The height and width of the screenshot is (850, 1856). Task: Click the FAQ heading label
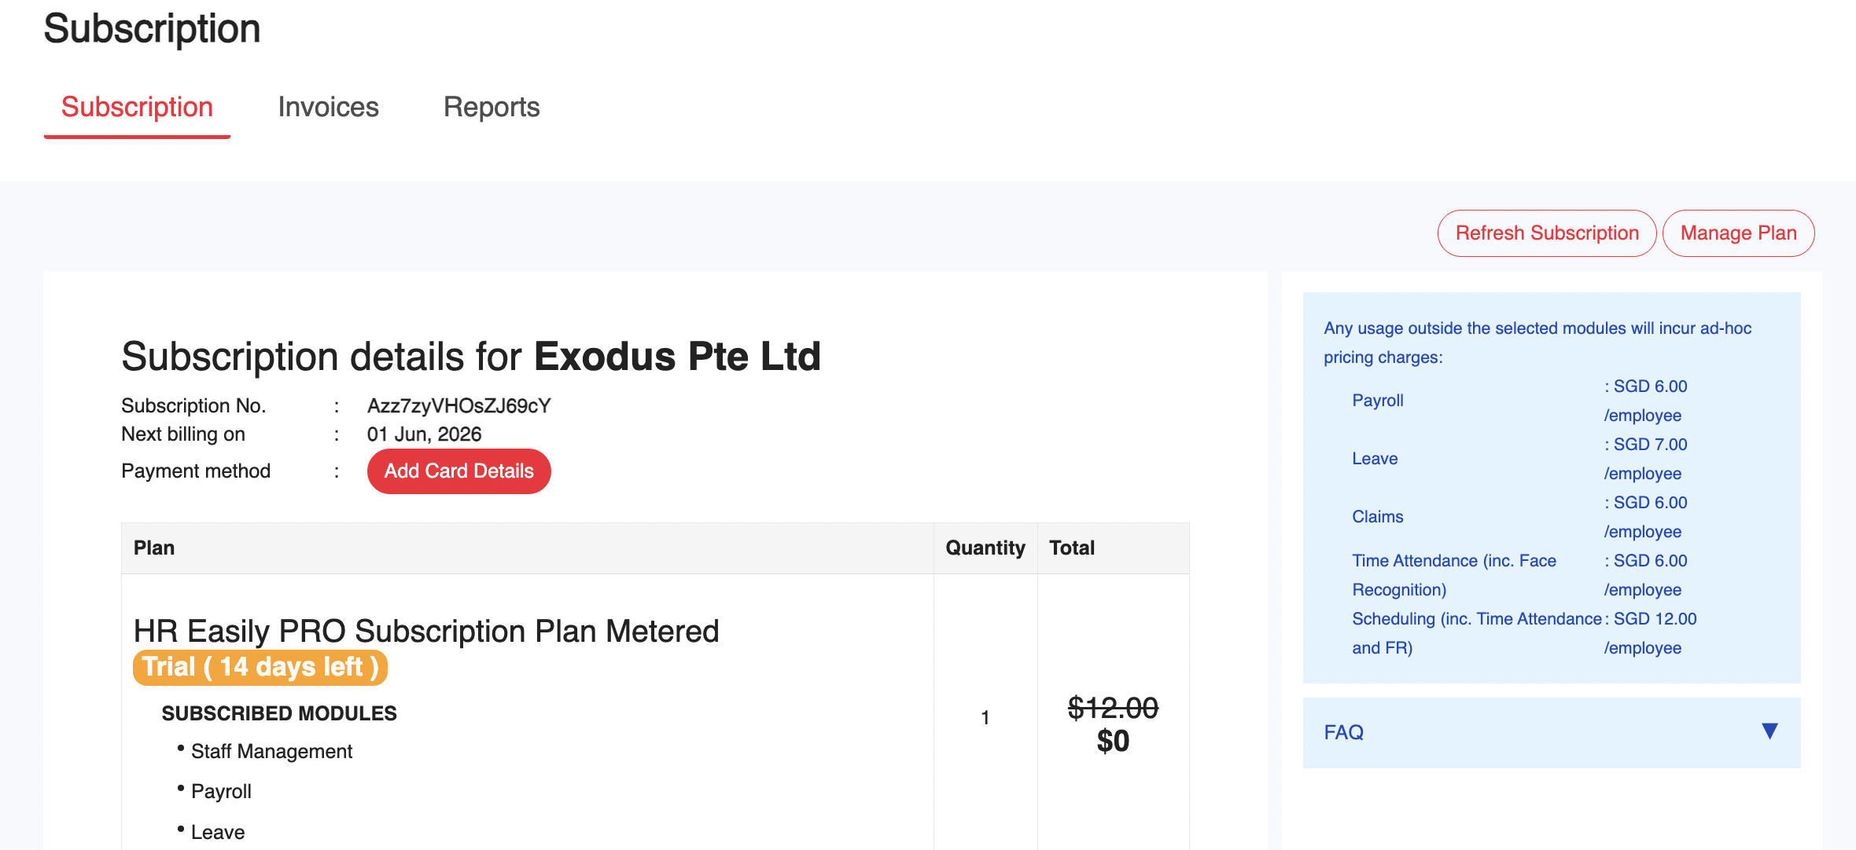click(x=1343, y=732)
